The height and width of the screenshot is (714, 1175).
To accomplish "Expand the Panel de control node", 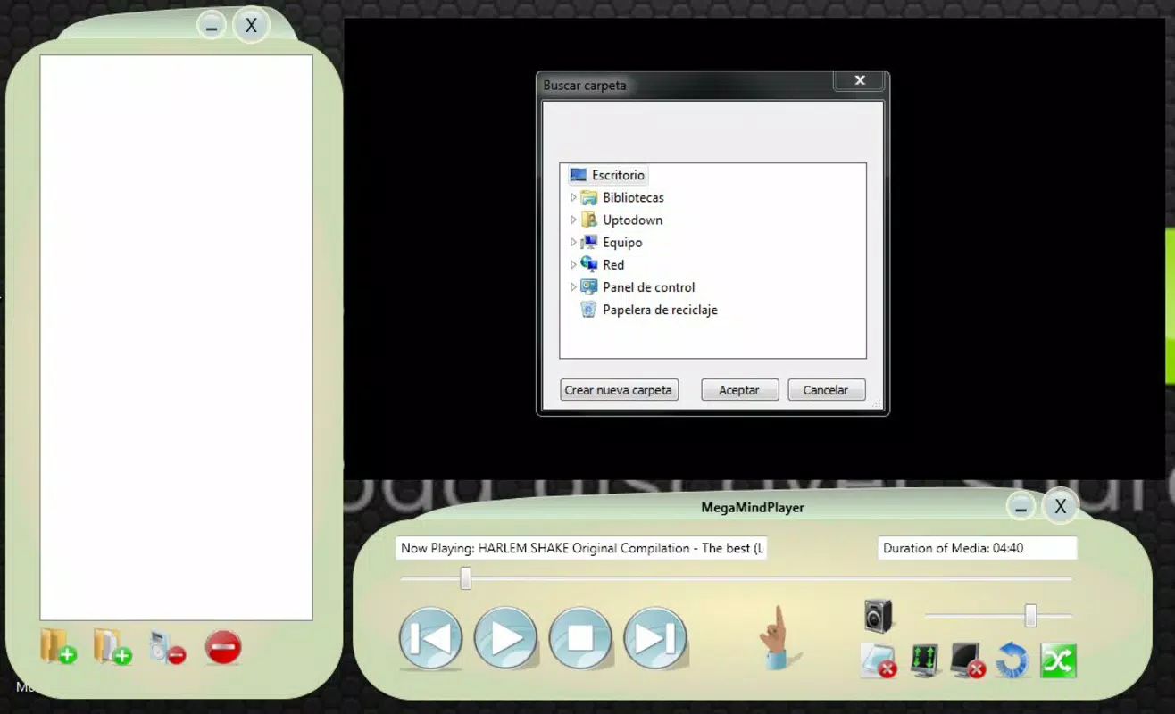I will click(x=573, y=286).
